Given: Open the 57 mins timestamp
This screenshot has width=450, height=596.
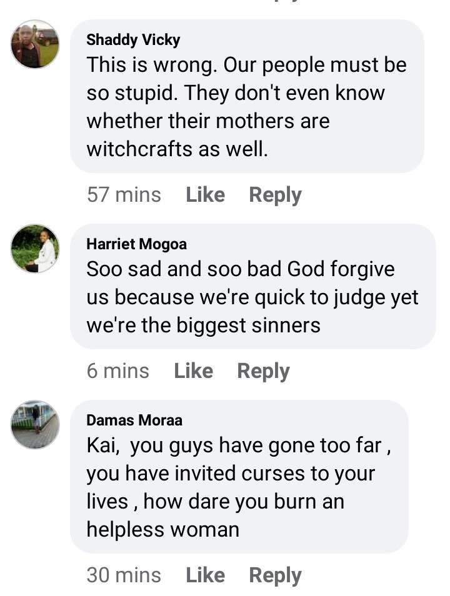Looking at the screenshot, I should [x=124, y=195].
